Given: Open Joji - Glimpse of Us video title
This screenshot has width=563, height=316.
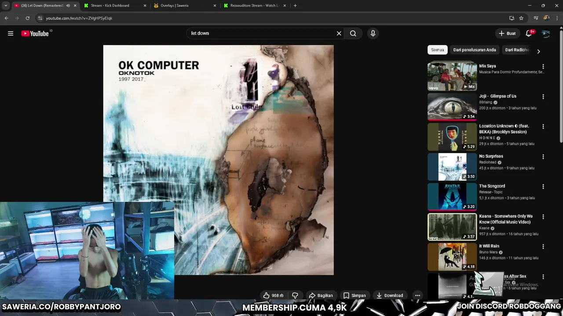Looking at the screenshot, I should coord(497,96).
